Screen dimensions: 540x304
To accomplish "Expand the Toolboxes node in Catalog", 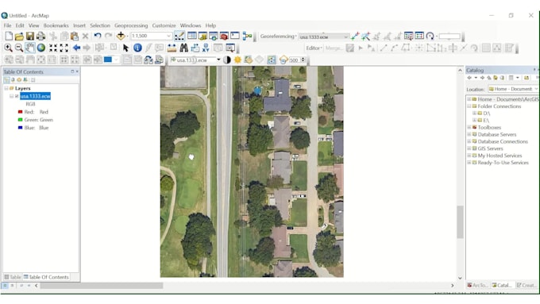I will (469, 127).
